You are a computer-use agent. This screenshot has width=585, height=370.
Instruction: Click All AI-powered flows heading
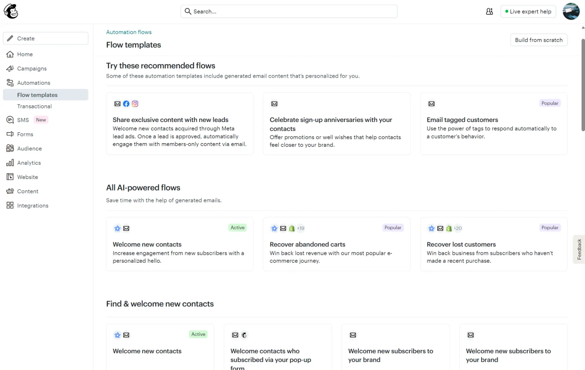tap(143, 187)
